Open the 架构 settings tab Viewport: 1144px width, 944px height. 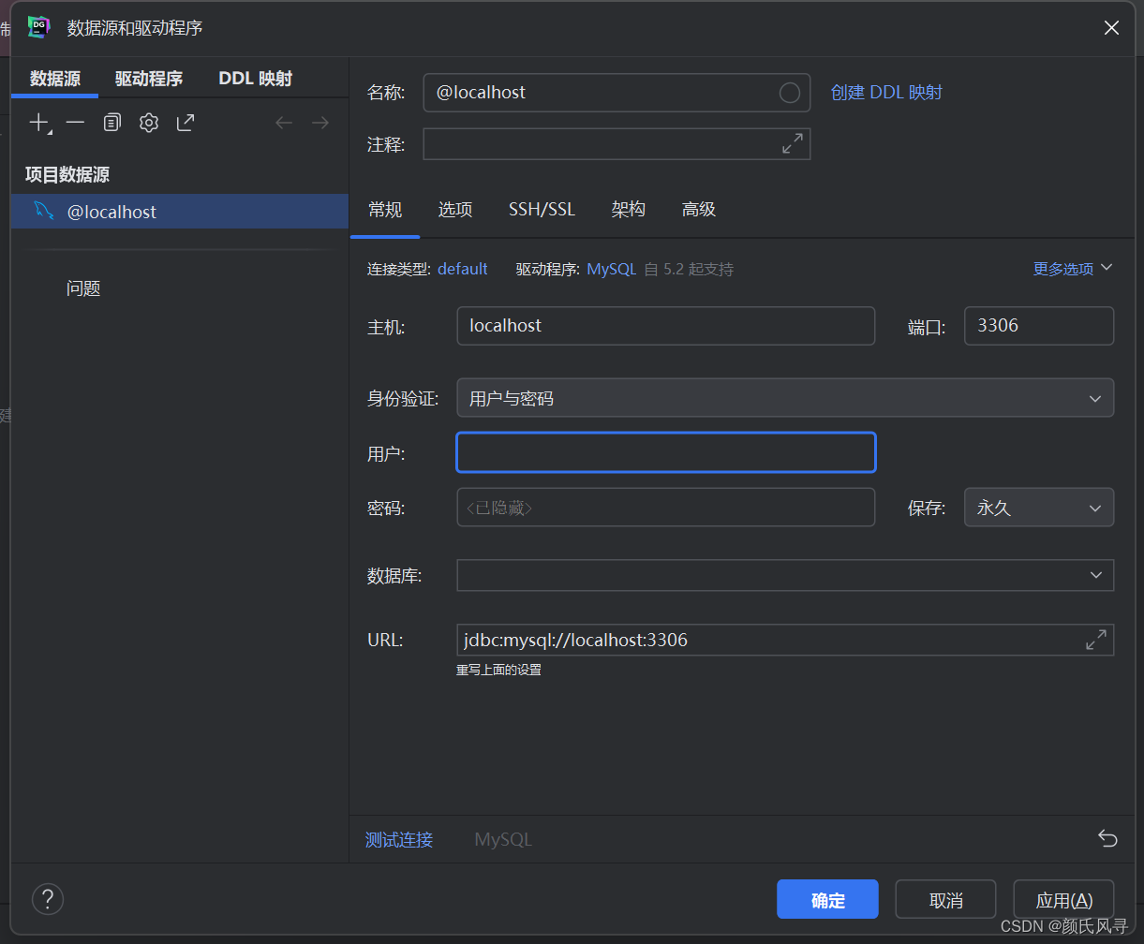pos(628,210)
